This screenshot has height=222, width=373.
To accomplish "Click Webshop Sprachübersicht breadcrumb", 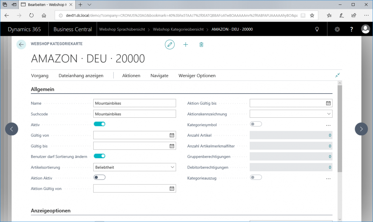I will tap(122, 29).
